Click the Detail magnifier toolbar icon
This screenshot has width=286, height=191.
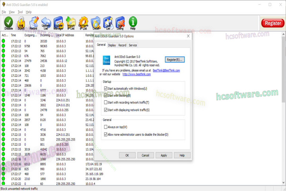96,23
